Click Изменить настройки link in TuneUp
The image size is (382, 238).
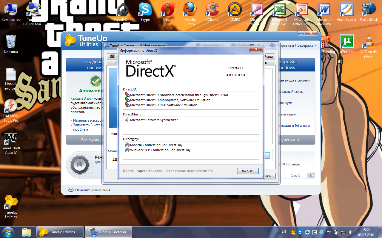click(87, 120)
